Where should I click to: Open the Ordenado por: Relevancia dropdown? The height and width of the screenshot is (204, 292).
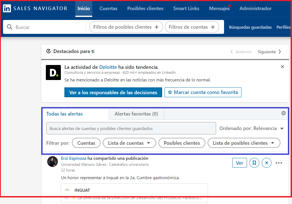(251, 128)
